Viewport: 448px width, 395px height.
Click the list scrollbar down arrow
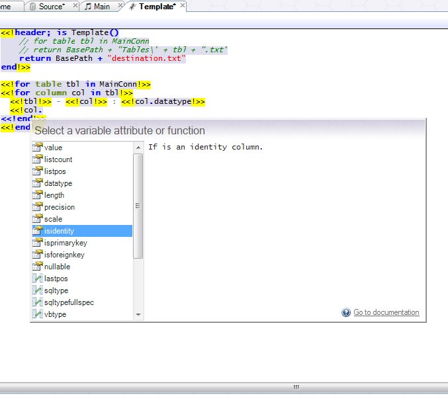138,314
